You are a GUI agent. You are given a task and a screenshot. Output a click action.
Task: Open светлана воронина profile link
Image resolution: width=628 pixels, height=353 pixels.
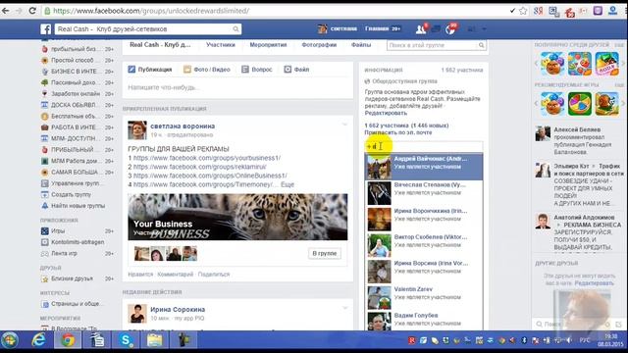(183, 126)
